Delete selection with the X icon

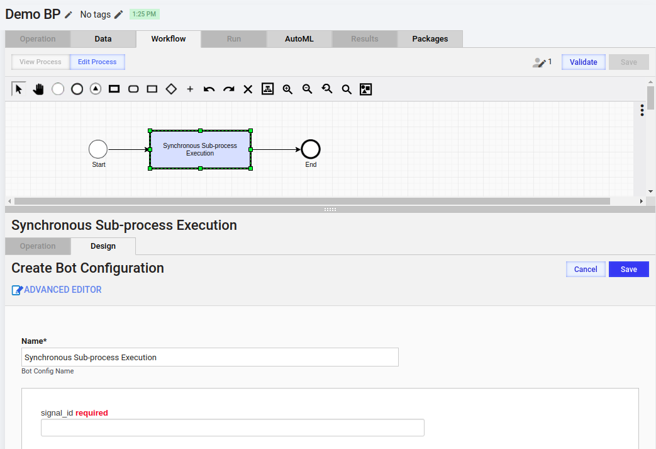click(248, 89)
